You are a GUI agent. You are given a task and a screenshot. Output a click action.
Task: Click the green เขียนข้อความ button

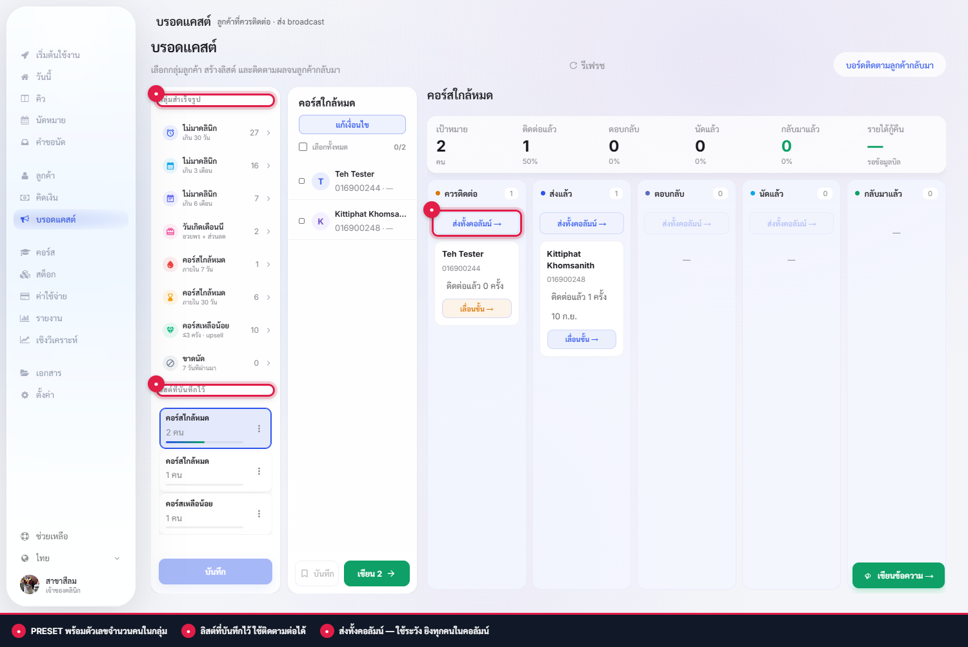(898, 576)
